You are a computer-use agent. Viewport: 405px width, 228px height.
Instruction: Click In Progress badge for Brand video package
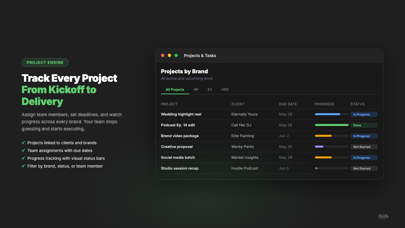tap(364, 136)
